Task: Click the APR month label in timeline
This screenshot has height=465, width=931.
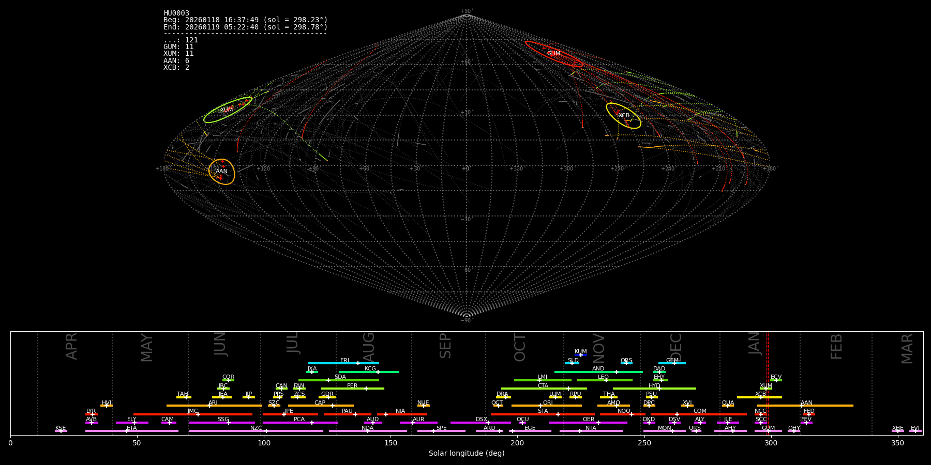Action: pos(71,346)
